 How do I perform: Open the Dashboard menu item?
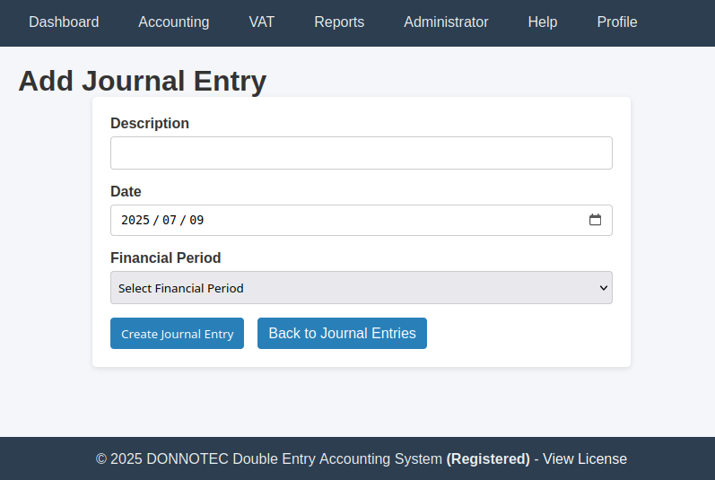tap(64, 22)
